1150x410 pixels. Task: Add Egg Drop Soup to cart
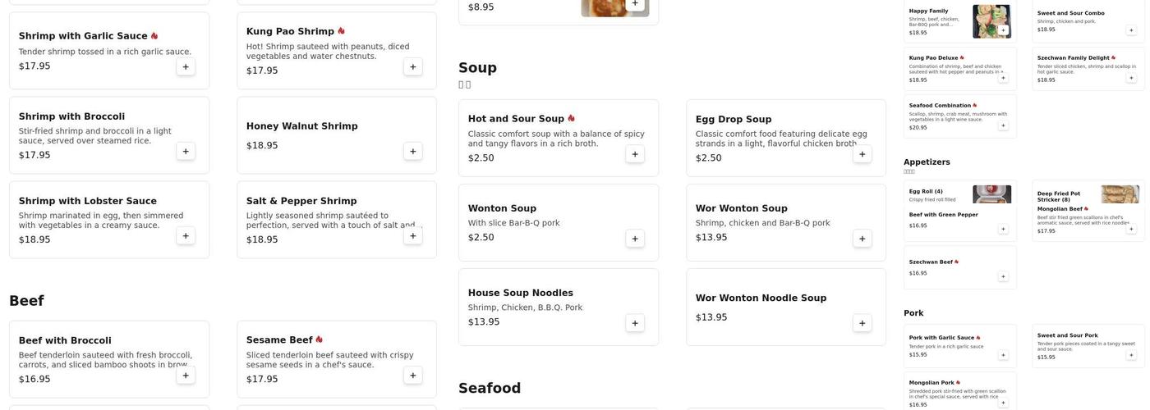(x=862, y=154)
